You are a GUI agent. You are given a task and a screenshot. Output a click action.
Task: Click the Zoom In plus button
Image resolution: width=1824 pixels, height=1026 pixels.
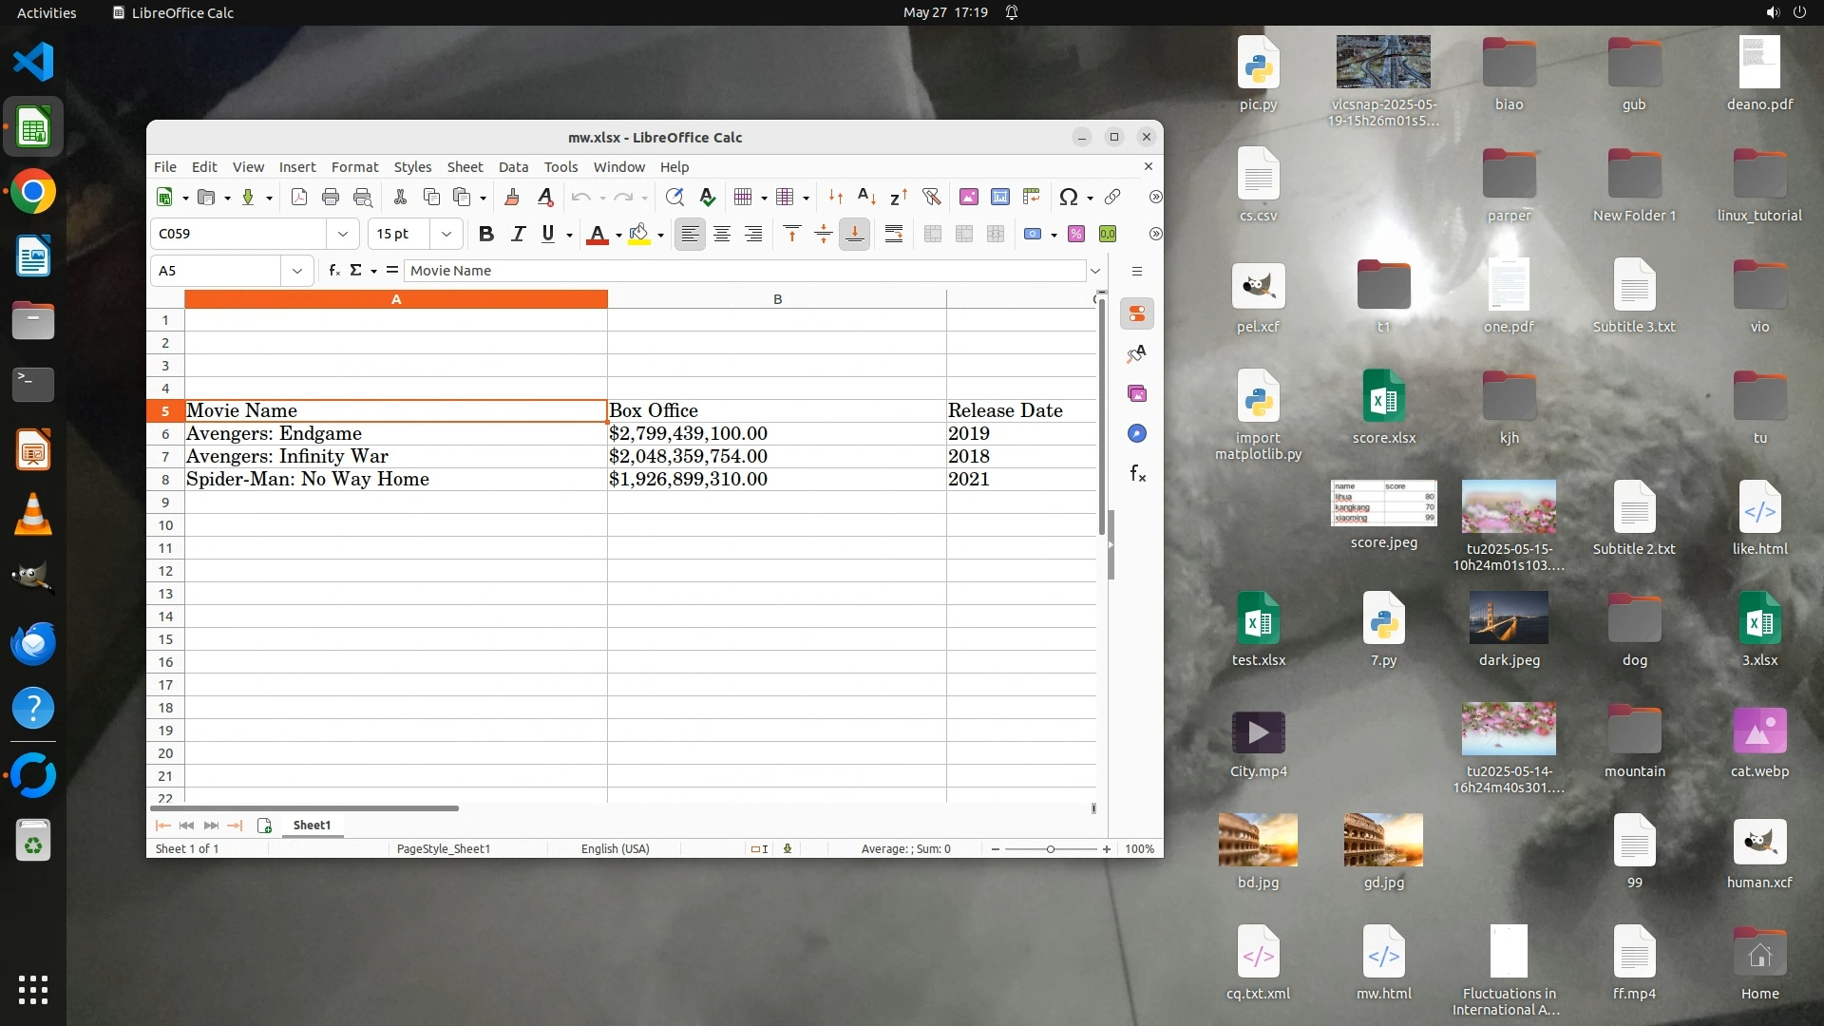[x=1107, y=848]
